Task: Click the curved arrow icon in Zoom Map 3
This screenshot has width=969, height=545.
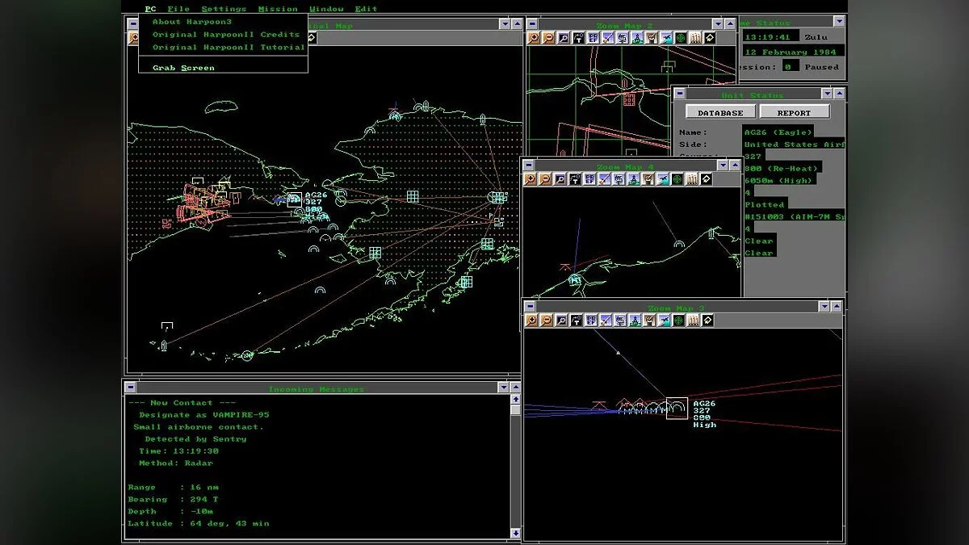Action: tap(707, 321)
